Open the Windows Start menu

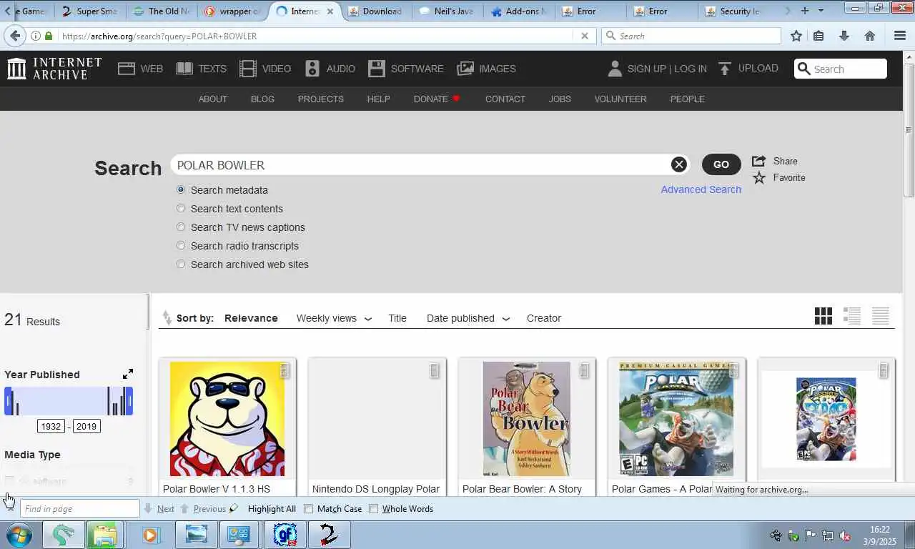(19, 535)
